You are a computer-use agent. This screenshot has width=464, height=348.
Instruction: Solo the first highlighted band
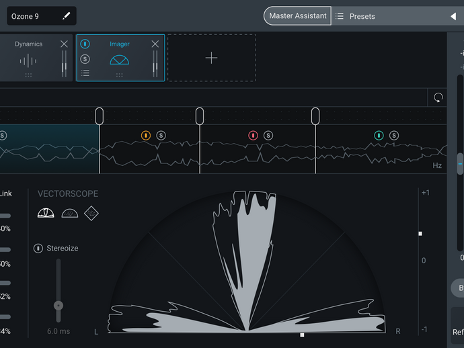point(3,136)
